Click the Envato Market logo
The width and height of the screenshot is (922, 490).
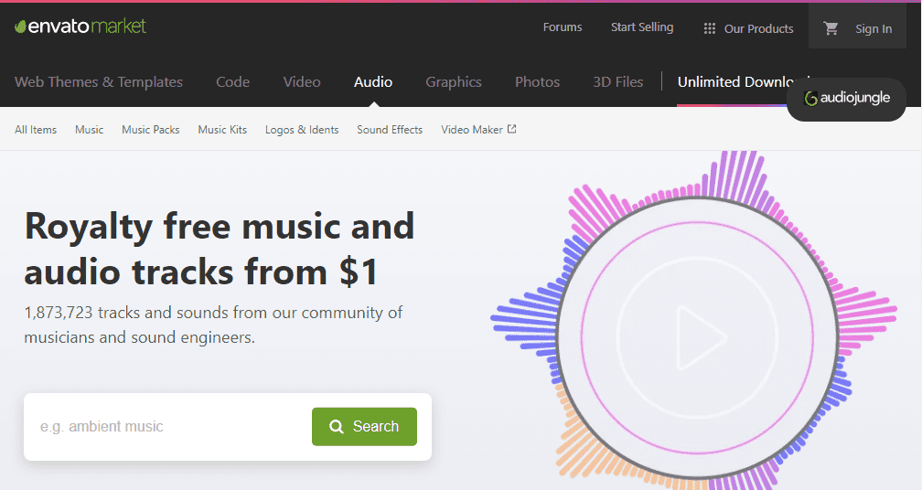pos(80,27)
